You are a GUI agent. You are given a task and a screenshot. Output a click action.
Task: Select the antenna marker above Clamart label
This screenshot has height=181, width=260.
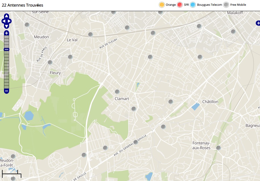coord(117,92)
